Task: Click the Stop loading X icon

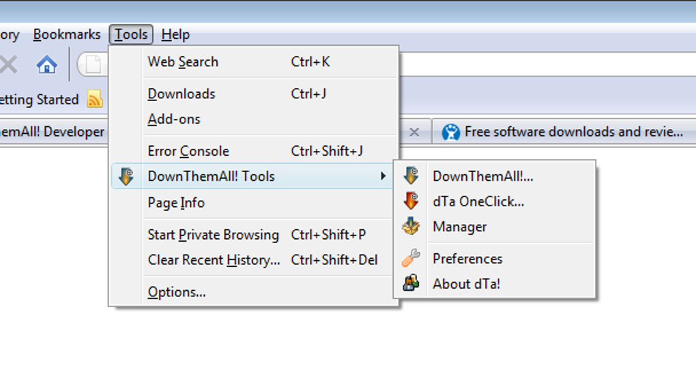Action: click(x=8, y=65)
